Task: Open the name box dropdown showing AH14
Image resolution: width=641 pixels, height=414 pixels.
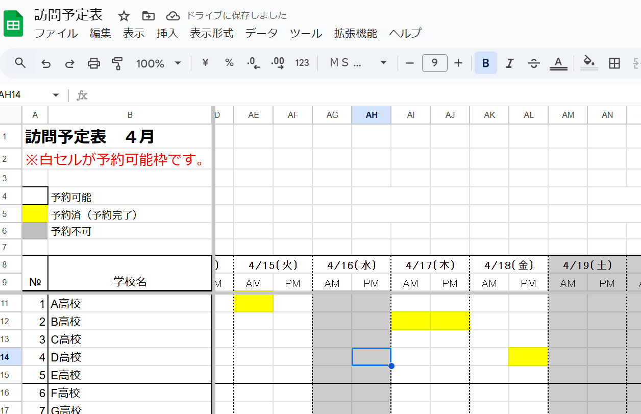Action: coord(56,95)
